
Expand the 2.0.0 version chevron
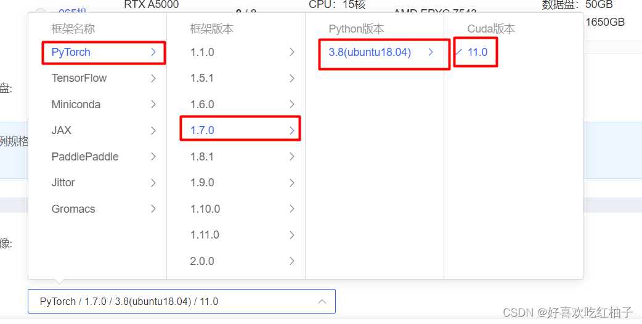pyautogui.click(x=292, y=261)
